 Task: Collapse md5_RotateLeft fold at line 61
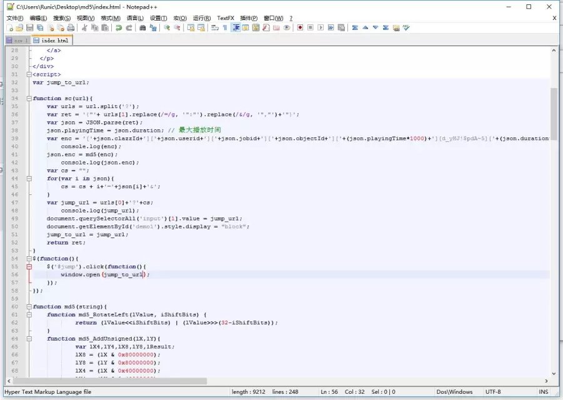29,314
